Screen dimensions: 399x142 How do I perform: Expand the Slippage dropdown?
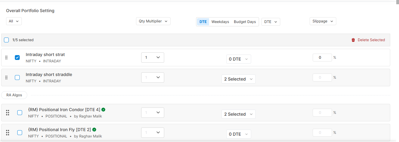pos(323,21)
